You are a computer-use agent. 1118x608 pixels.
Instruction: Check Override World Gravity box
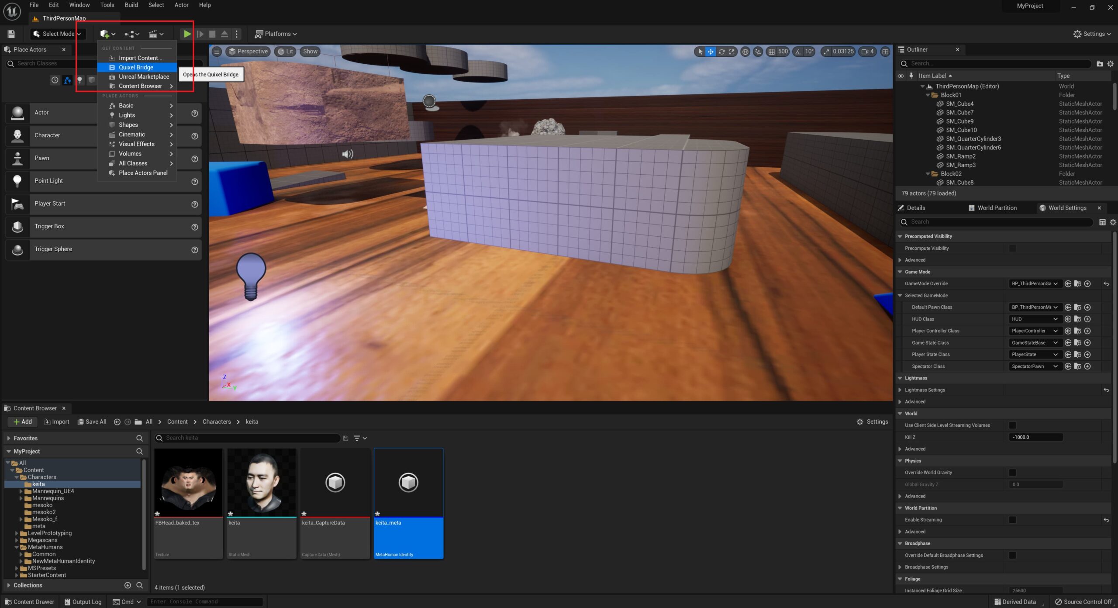tap(1012, 473)
